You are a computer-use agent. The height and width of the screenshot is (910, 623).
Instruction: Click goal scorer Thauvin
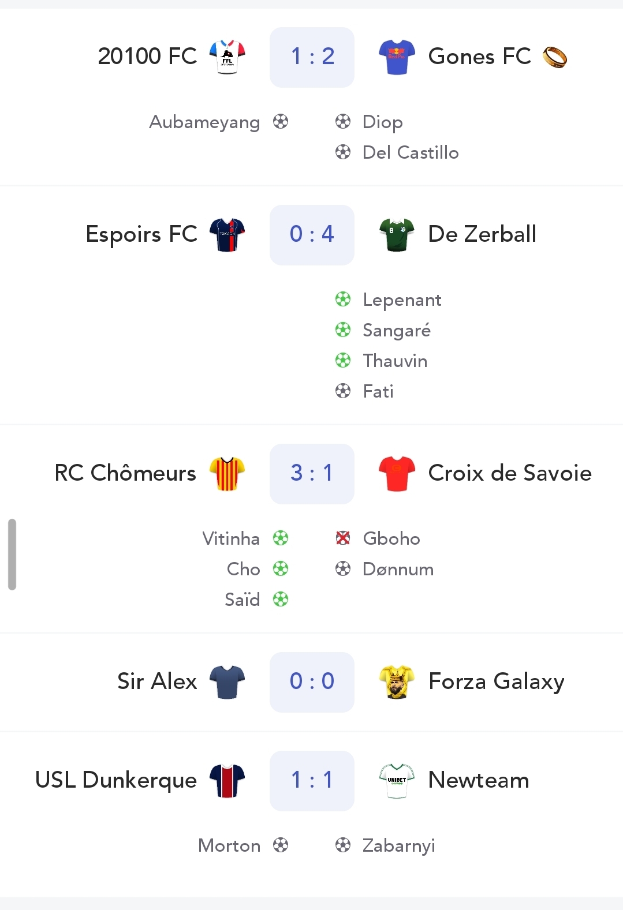coord(395,361)
